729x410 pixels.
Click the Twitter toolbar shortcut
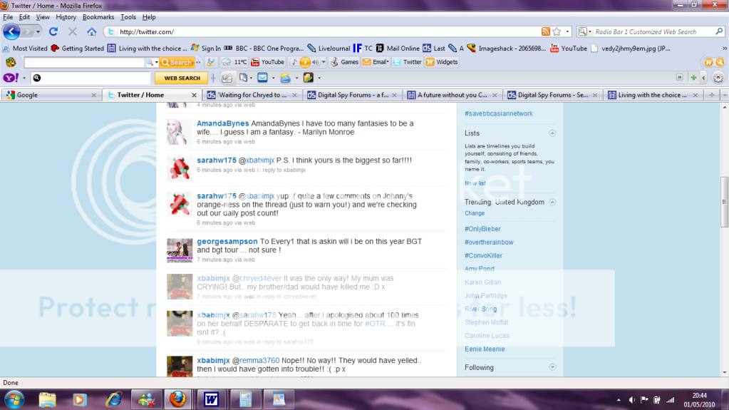point(407,62)
